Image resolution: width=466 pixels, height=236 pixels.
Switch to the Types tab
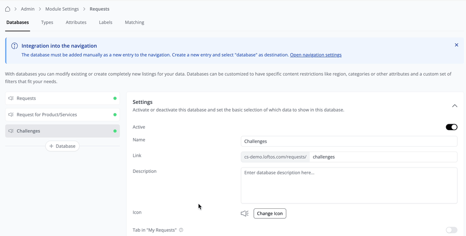(47, 22)
